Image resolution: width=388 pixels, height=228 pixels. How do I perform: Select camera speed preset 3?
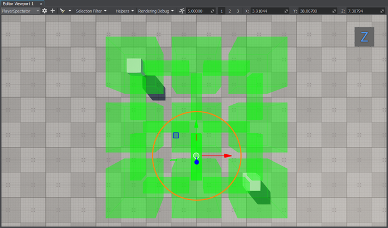(x=238, y=11)
